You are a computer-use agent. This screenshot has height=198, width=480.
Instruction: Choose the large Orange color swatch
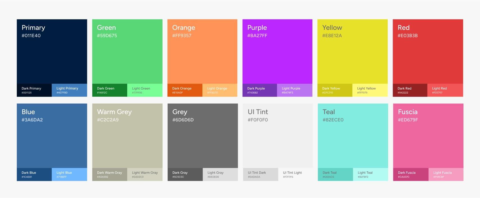pyautogui.click(x=202, y=51)
